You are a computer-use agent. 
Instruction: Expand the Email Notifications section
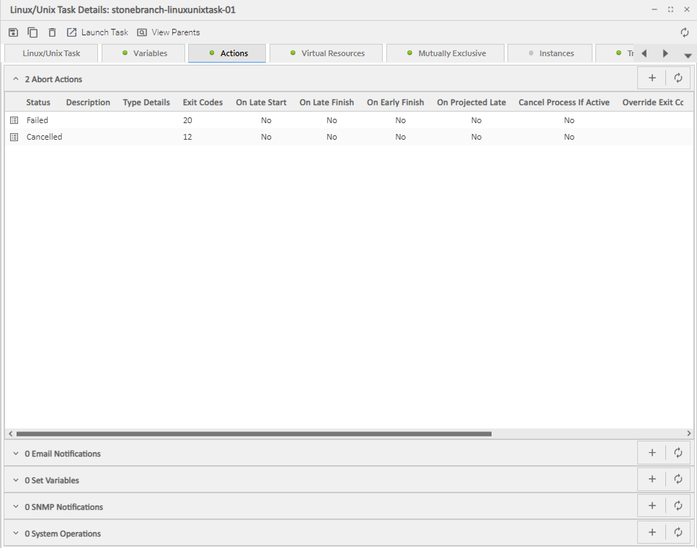pos(16,454)
